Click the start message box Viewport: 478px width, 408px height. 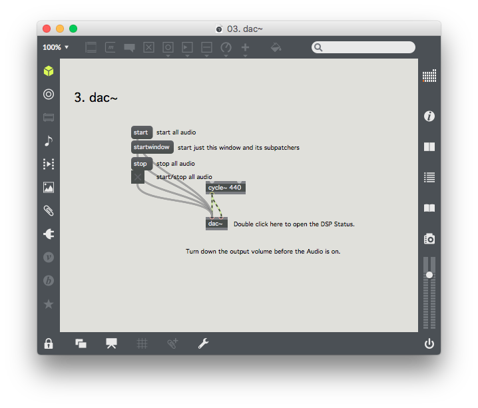(x=142, y=132)
